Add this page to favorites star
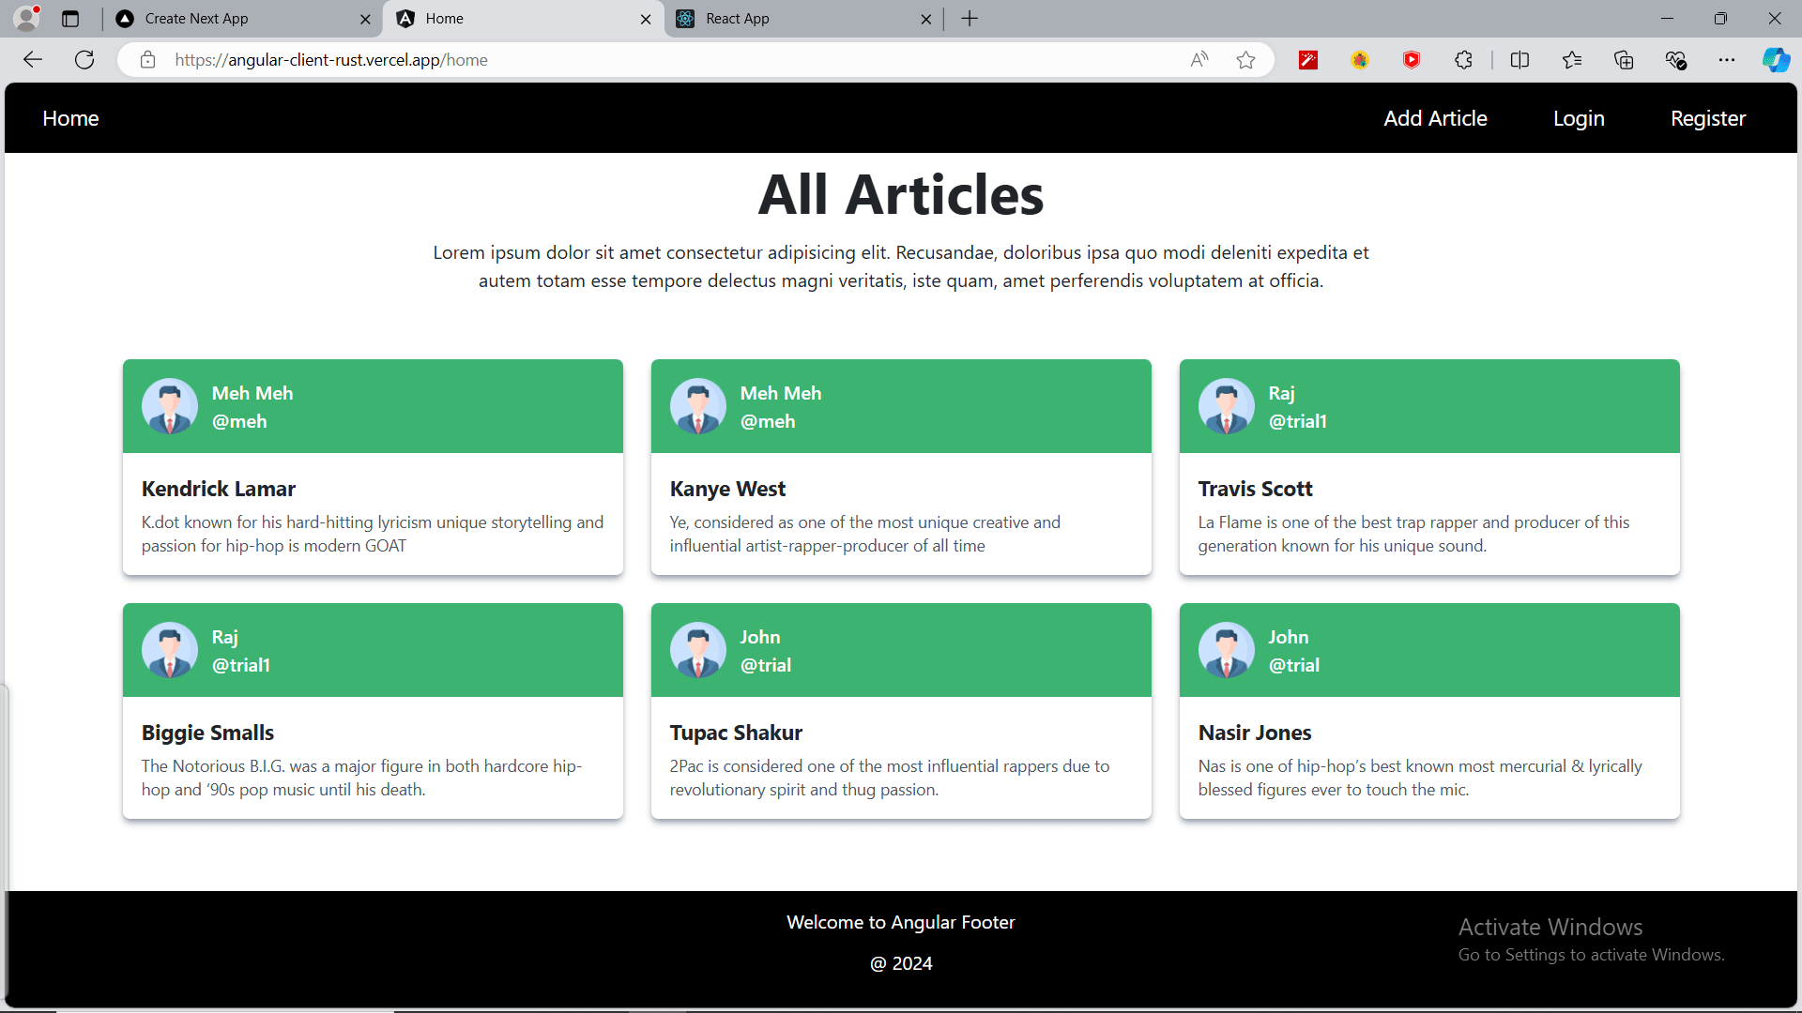Image resolution: width=1802 pixels, height=1013 pixels. click(x=1245, y=60)
